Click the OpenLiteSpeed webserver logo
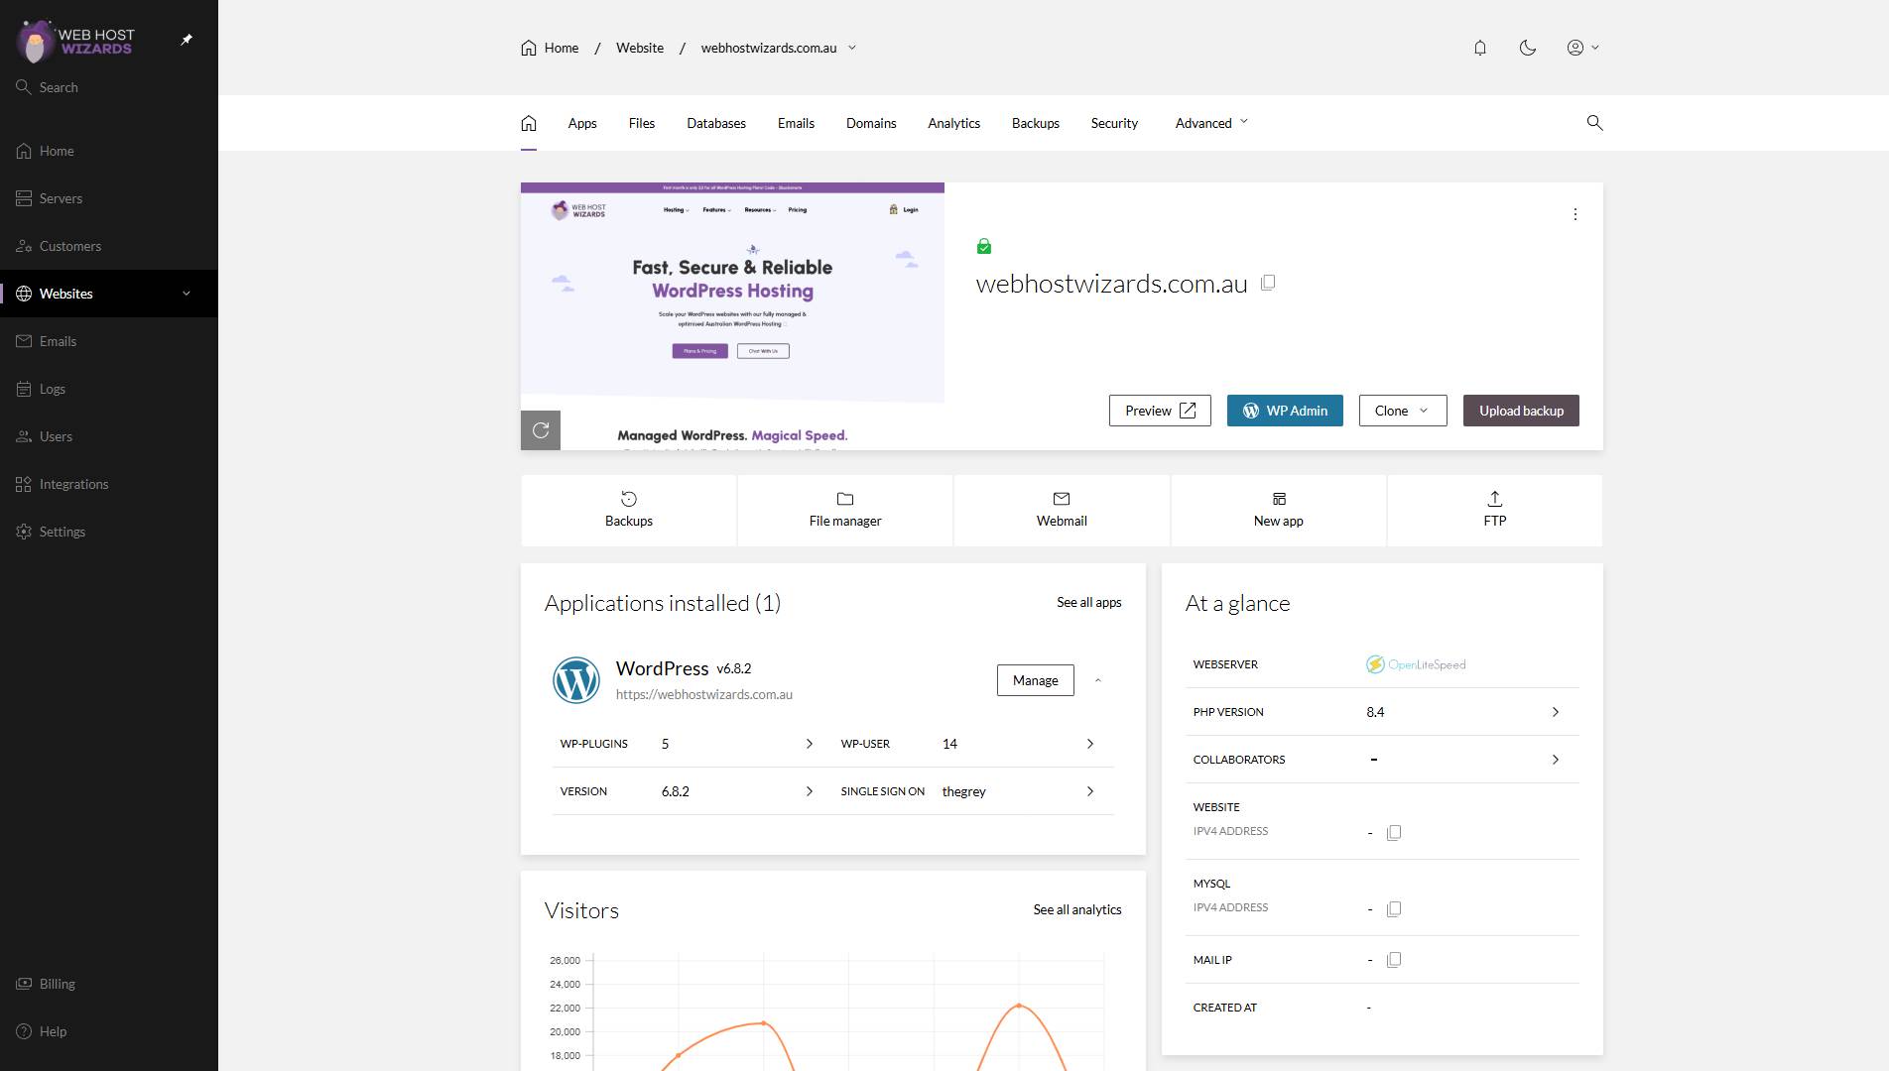 click(x=1416, y=664)
